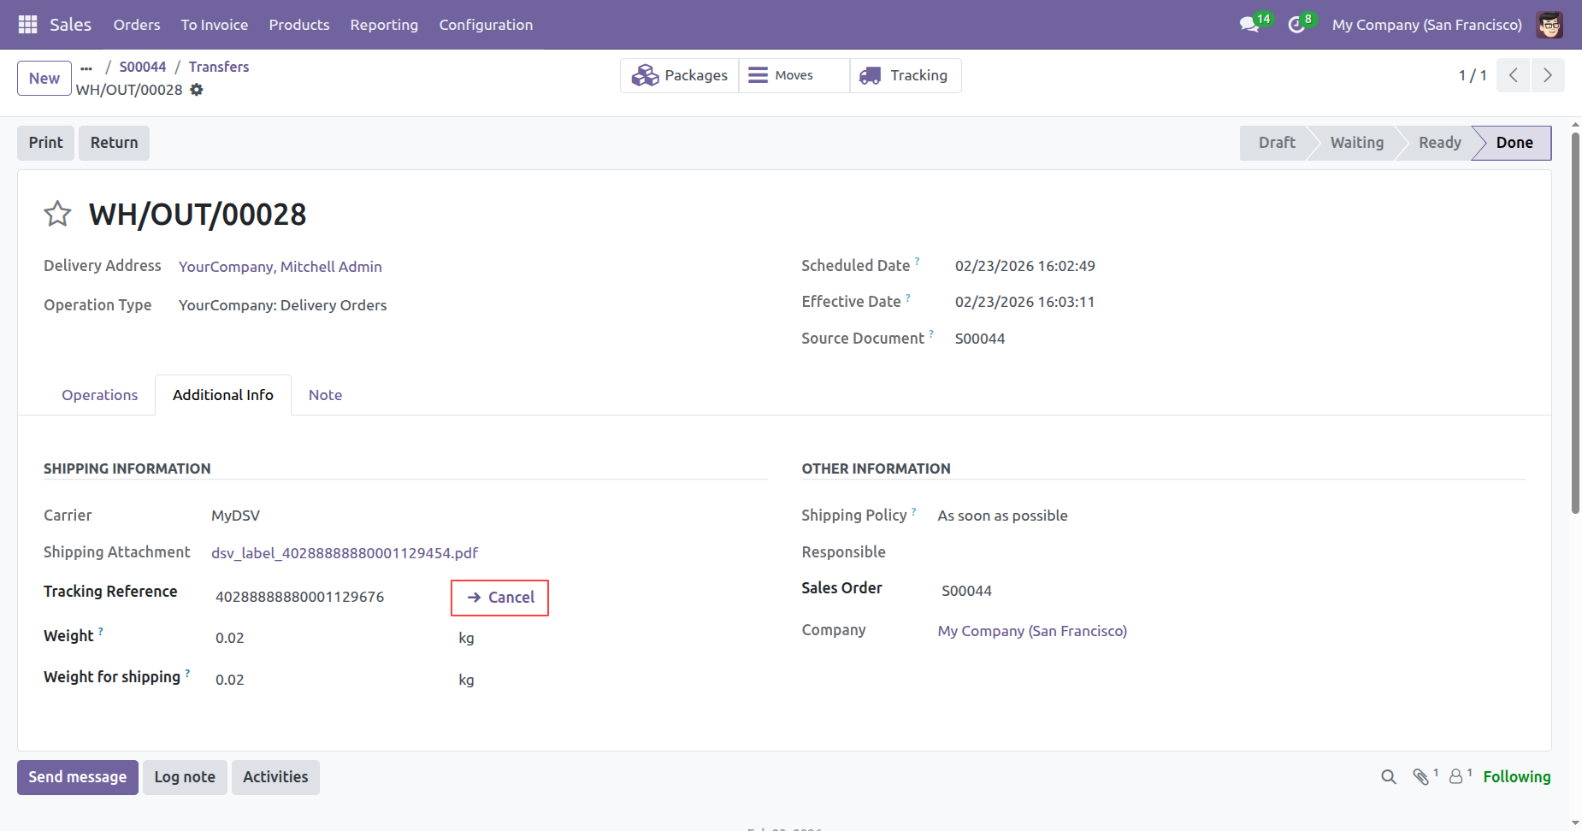Click the user avatar in top bar

[x=1549, y=25]
